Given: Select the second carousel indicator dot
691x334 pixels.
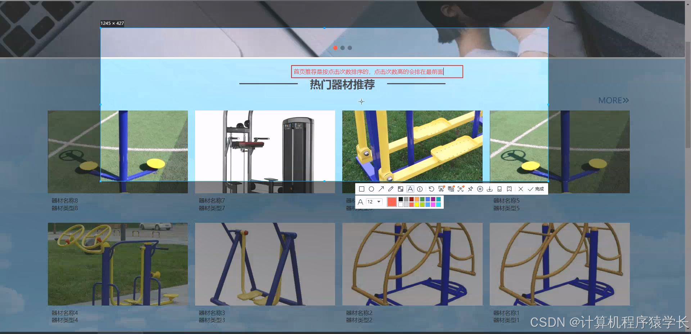Looking at the screenshot, I should (343, 48).
